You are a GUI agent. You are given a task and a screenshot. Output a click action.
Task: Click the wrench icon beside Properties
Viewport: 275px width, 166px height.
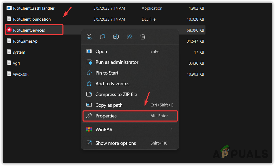89,116
